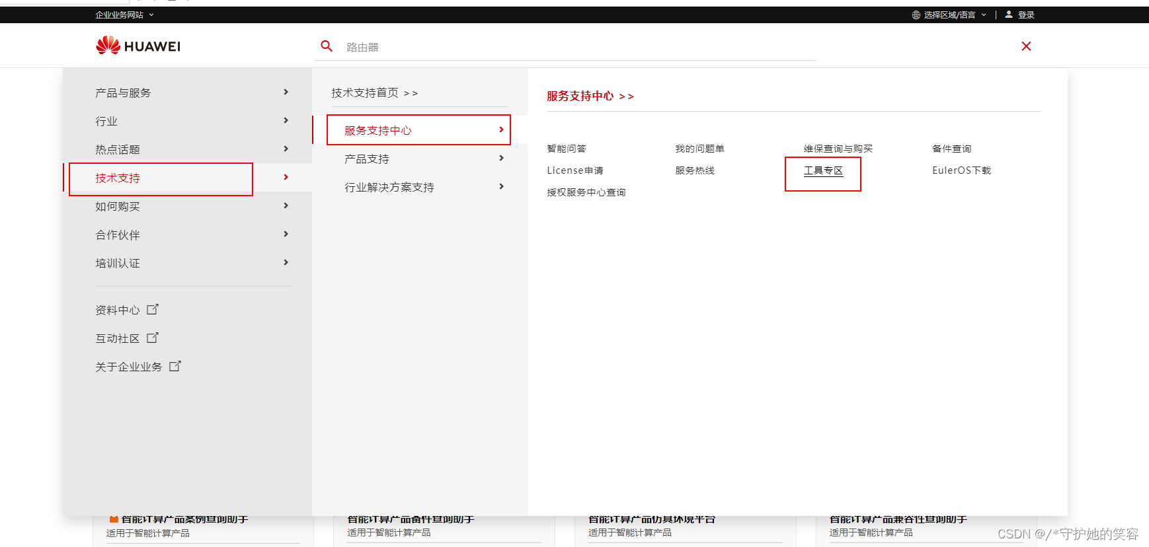Open the 智能问答 link
The height and width of the screenshot is (547, 1149).
point(567,149)
